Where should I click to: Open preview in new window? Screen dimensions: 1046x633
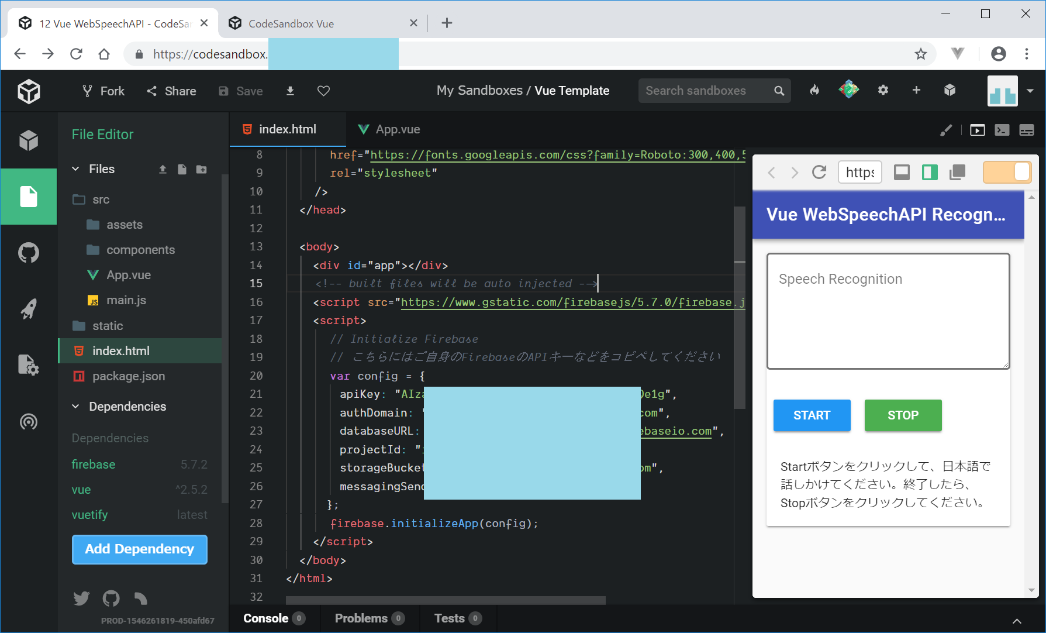[958, 172]
